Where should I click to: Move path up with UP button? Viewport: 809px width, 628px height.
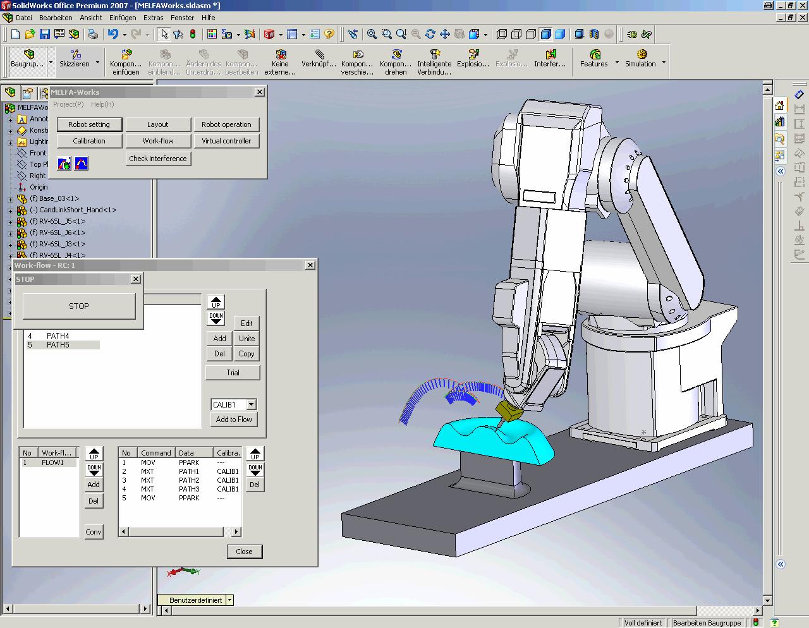[x=216, y=302]
